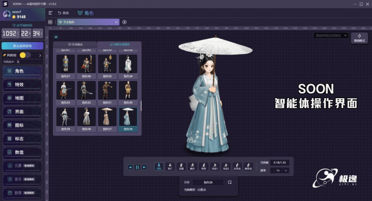Open the 特效 effects sidebar menu

coord(22,84)
